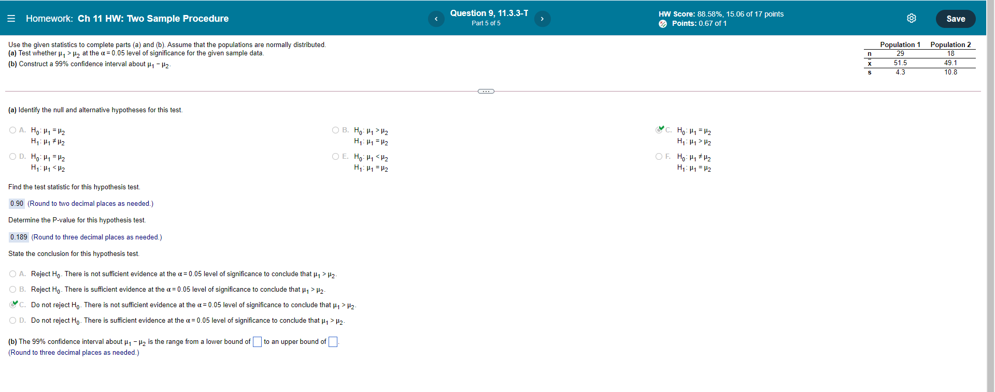Select hypothesis option F with H0: μ1 ≠ μ2
Image resolution: width=995 pixels, height=392 pixels.
click(659, 157)
